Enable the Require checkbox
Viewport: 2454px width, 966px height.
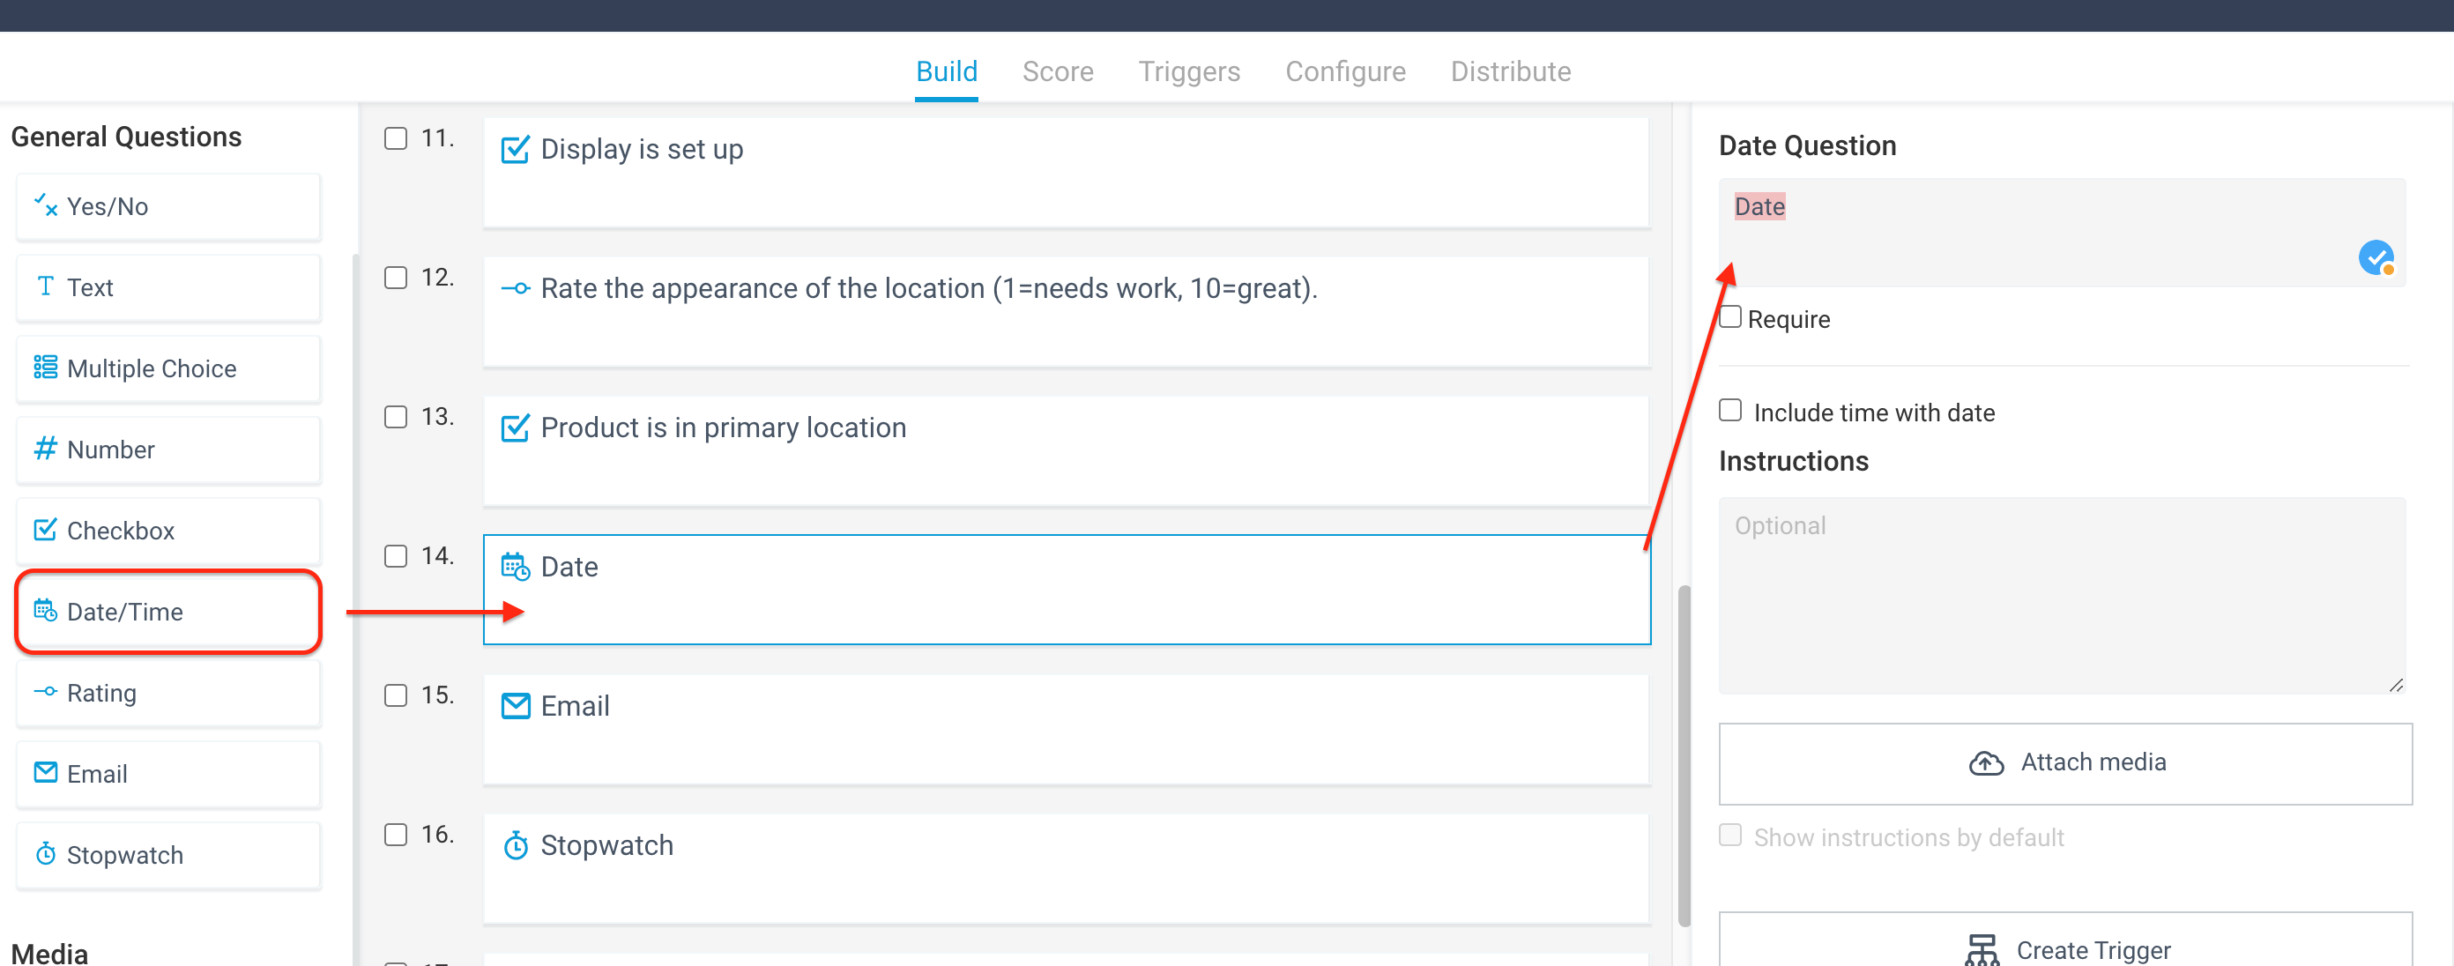1730,317
